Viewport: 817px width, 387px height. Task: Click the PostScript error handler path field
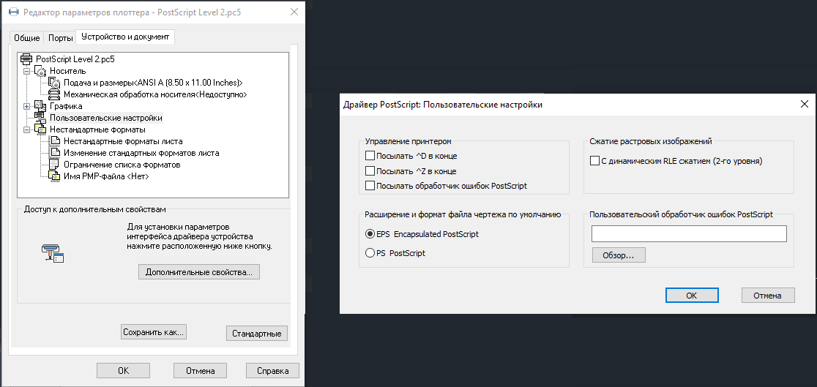tap(689, 234)
